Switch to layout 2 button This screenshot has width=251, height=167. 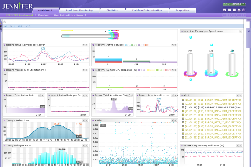(229, 15)
